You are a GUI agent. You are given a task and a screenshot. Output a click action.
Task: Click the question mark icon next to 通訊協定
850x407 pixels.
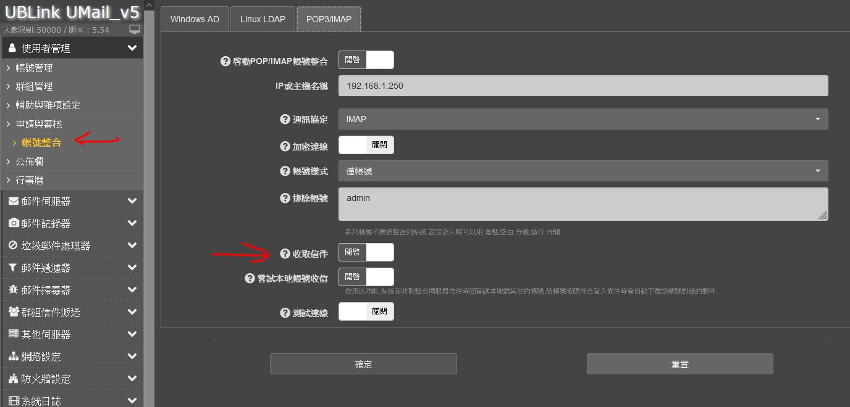coord(285,120)
